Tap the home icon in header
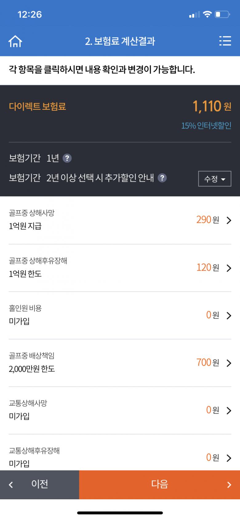Image resolution: width=240 pixels, height=519 pixels. pyautogui.click(x=15, y=41)
